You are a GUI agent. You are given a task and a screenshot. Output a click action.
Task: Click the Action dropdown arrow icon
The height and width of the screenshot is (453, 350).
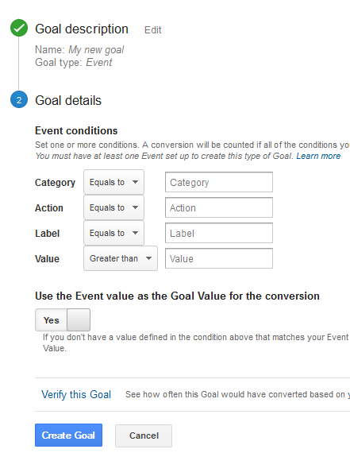click(x=135, y=207)
